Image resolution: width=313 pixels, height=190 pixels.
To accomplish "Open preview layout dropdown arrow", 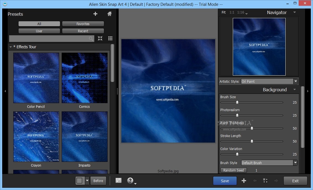I will click(x=87, y=181).
